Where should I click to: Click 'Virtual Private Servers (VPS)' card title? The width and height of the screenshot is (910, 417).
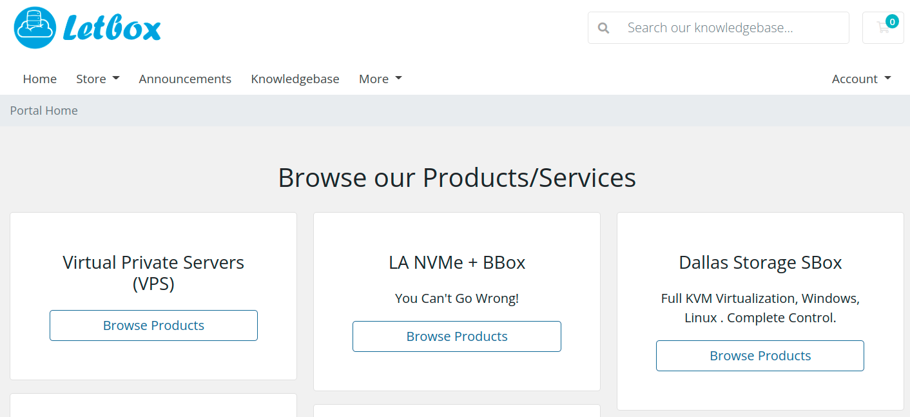[x=153, y=273]
